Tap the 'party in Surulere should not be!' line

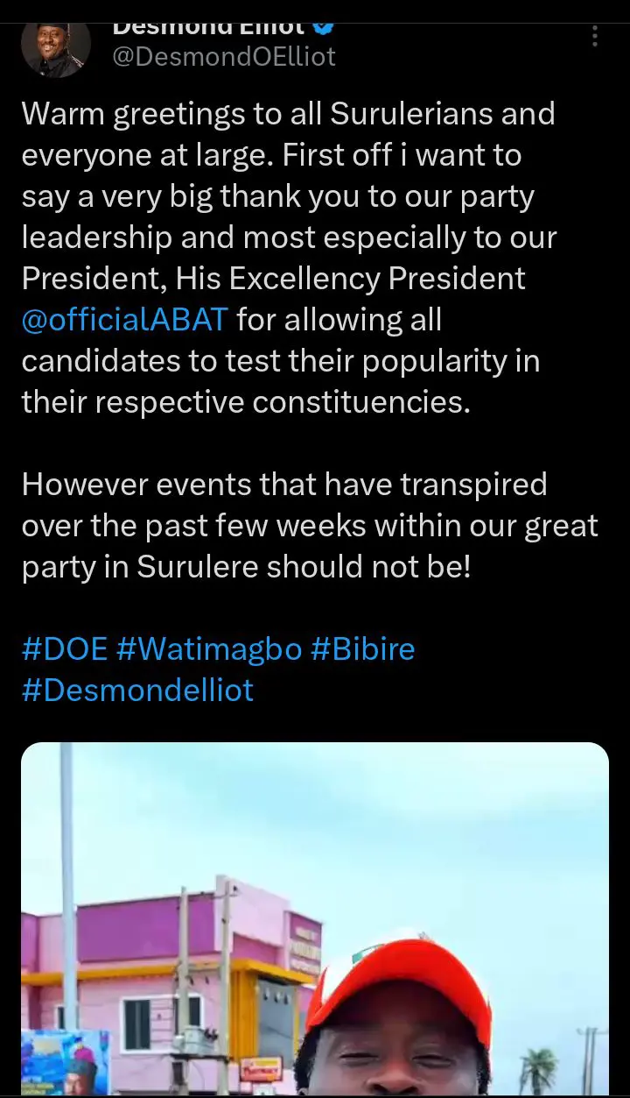pos(246,566)
